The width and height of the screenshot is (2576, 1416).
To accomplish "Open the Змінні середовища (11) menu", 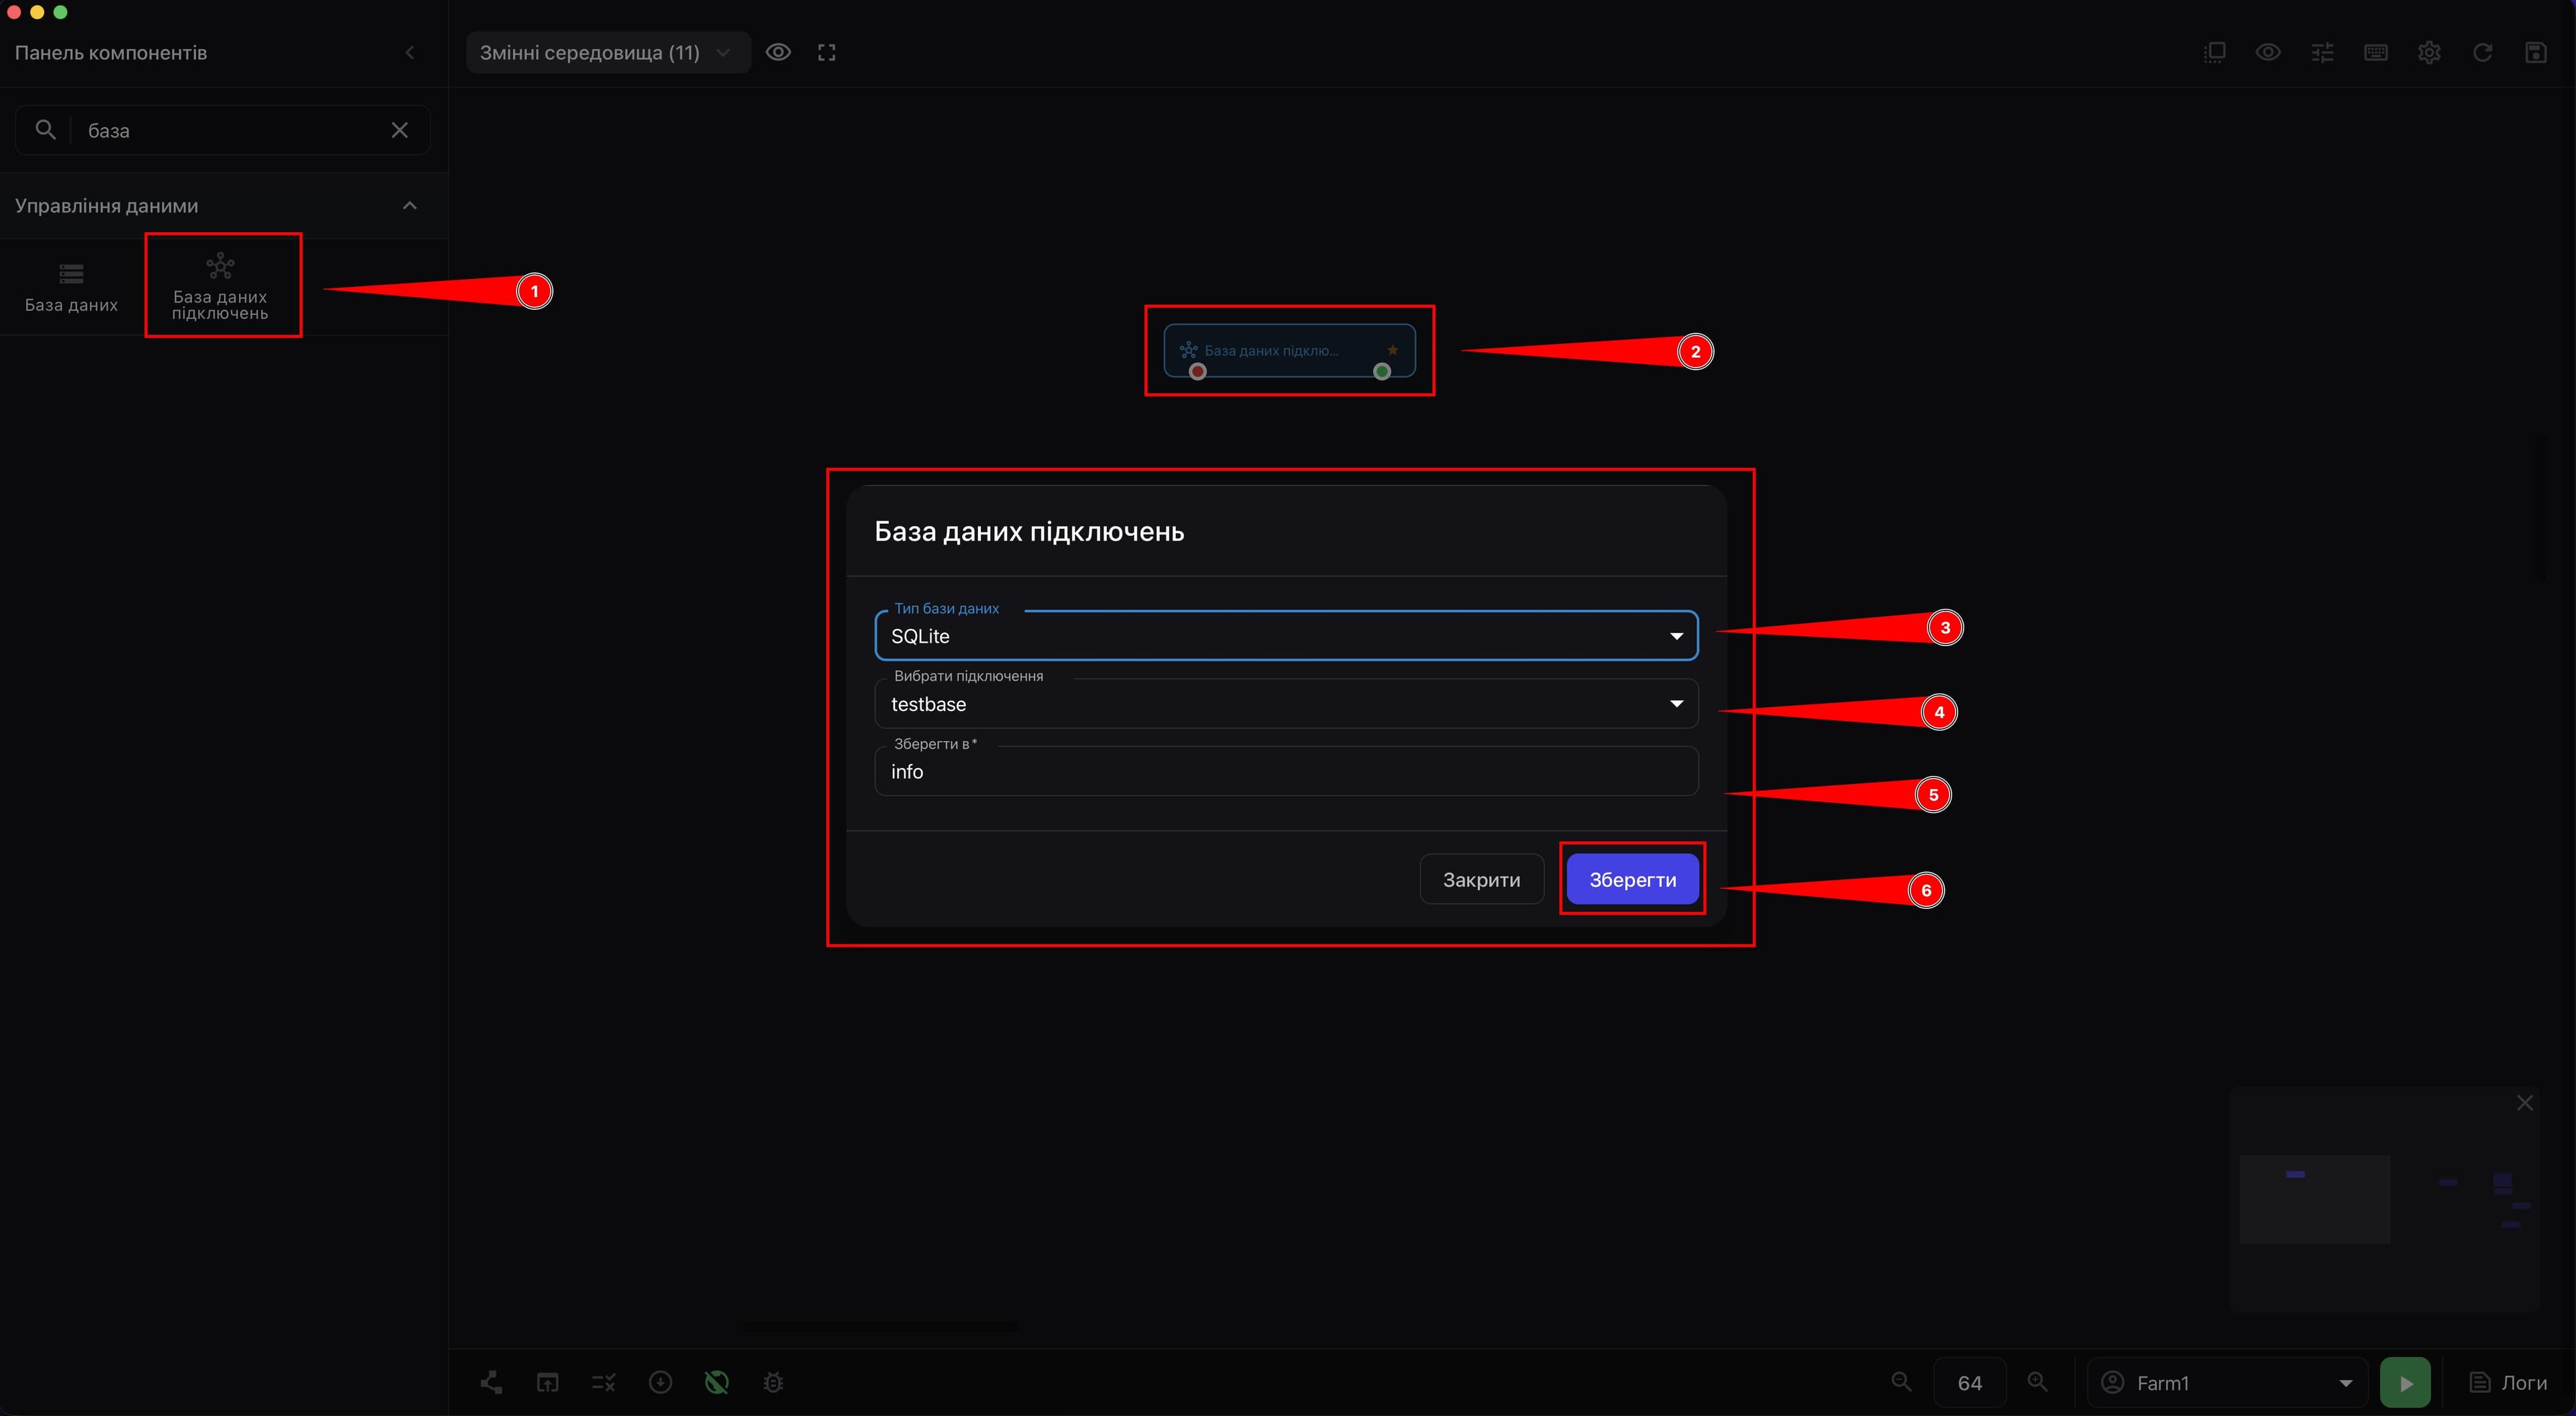I will point(608,53).
